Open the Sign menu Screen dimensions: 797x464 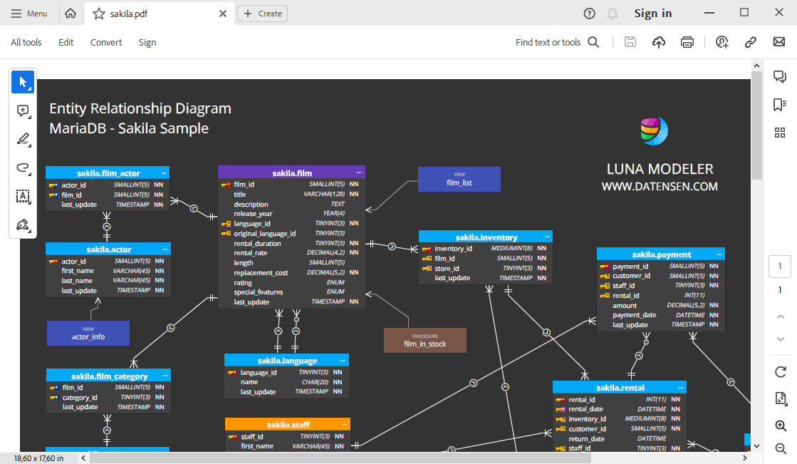tap(147, 42)
